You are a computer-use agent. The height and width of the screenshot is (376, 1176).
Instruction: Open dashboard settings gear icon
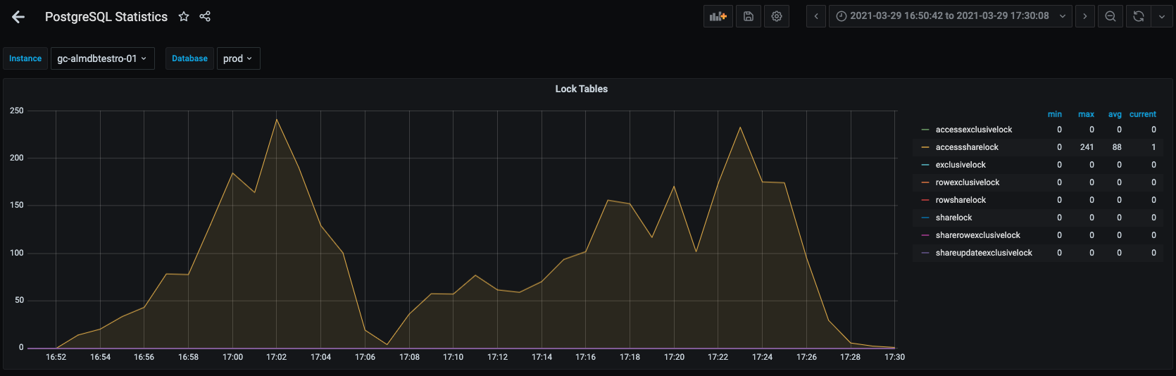[x=777, y=16]
